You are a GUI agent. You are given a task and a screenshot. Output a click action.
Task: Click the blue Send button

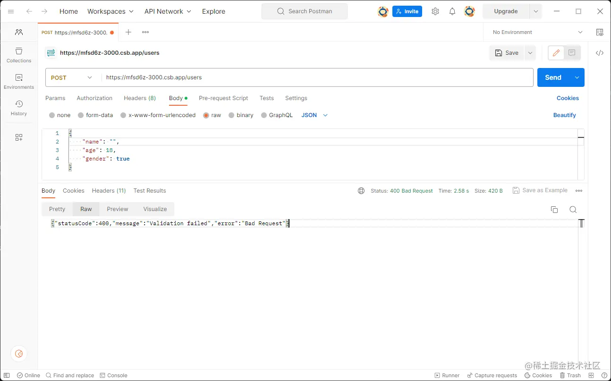553,77
